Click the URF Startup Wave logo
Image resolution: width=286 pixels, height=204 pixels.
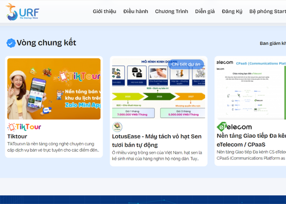point(22,11)
